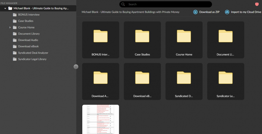Click the Download as ZIP icon

(x=195, y=12)
